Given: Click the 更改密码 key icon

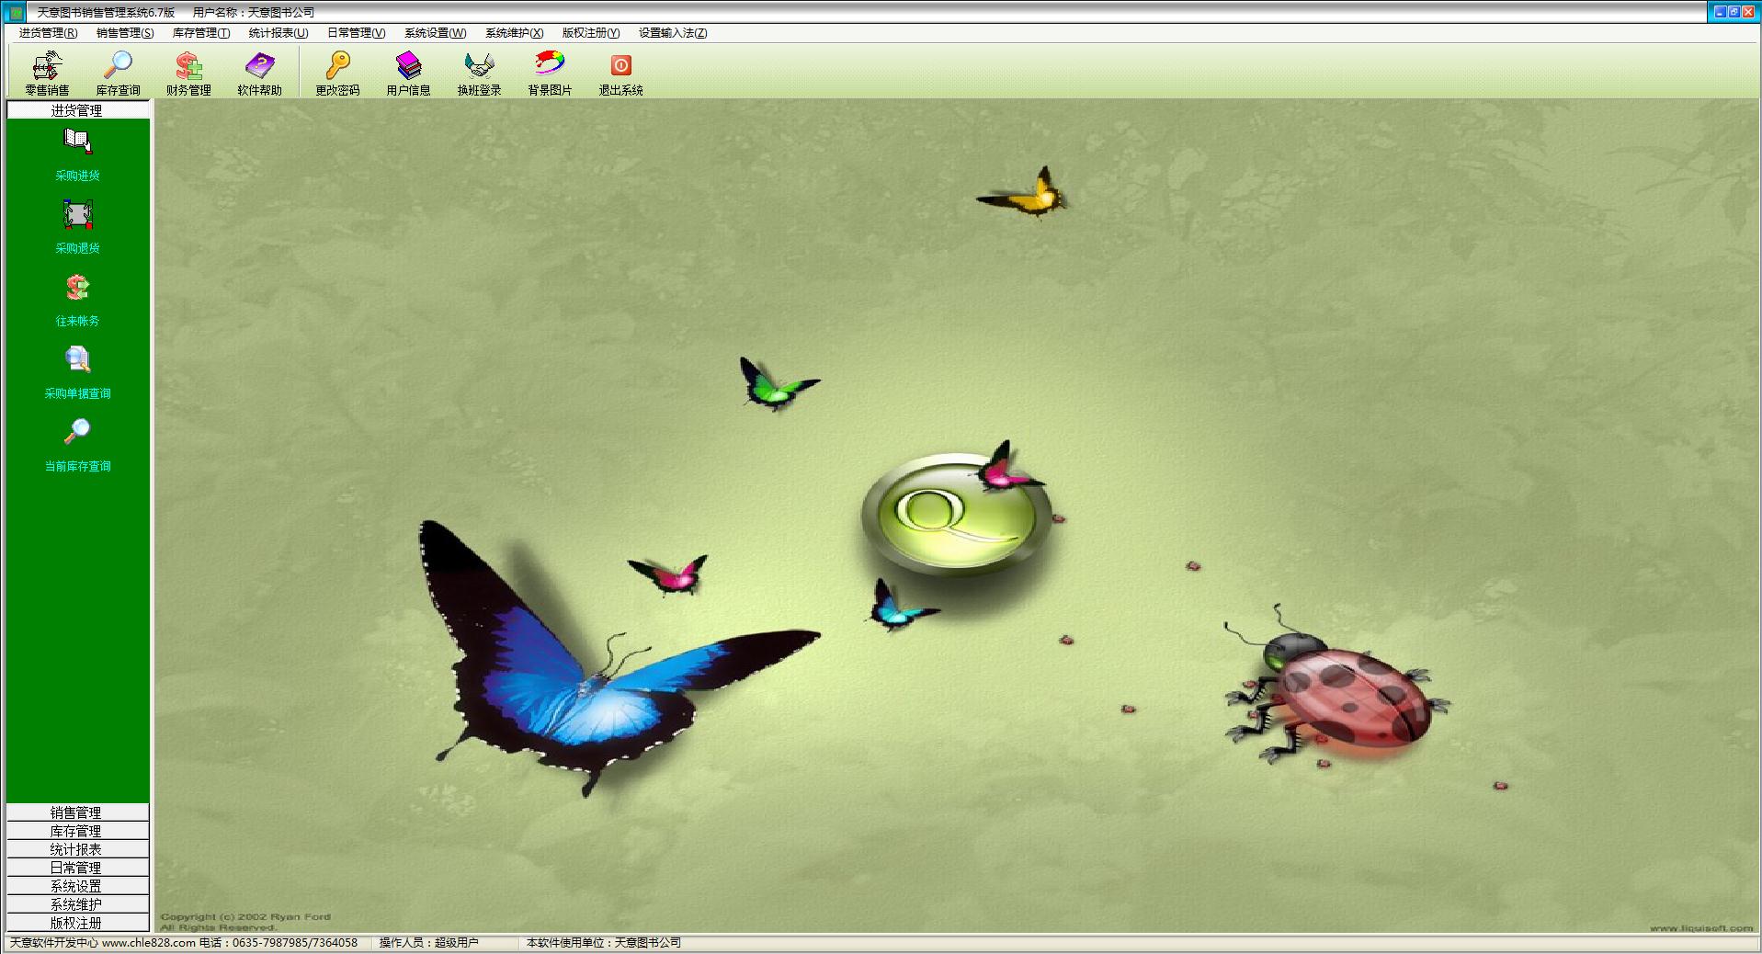Looking at the screenshot, I should (x=337, y=74).
